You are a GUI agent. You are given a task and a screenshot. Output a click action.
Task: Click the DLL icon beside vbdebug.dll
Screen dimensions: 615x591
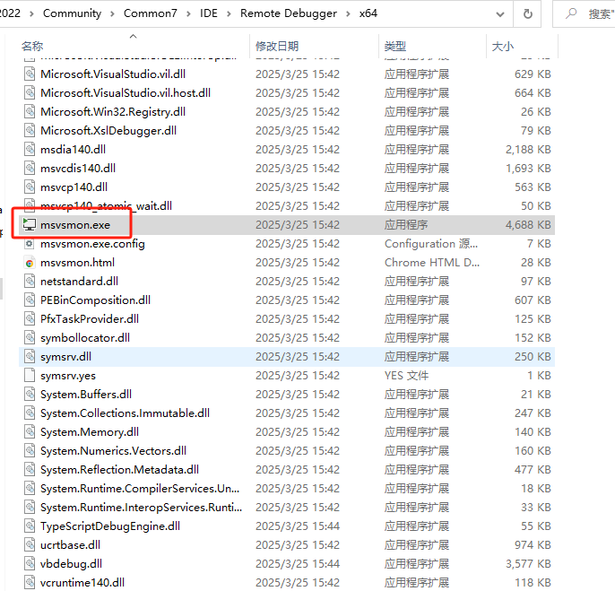tap(30, 563)
